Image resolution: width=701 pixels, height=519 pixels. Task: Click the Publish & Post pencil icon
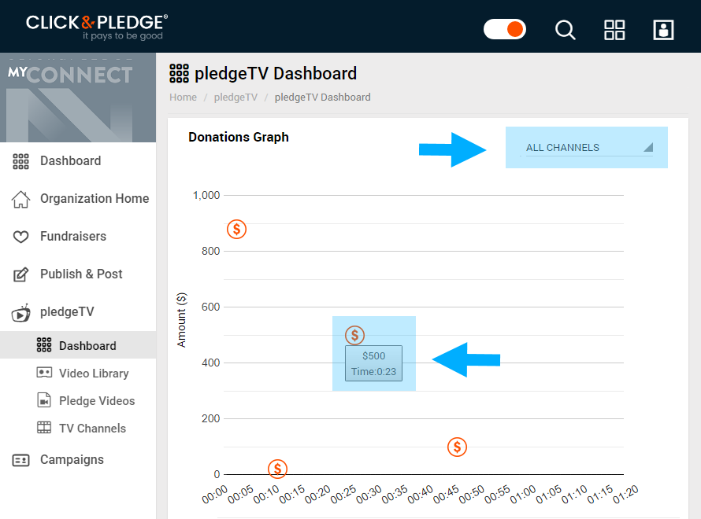20,274
